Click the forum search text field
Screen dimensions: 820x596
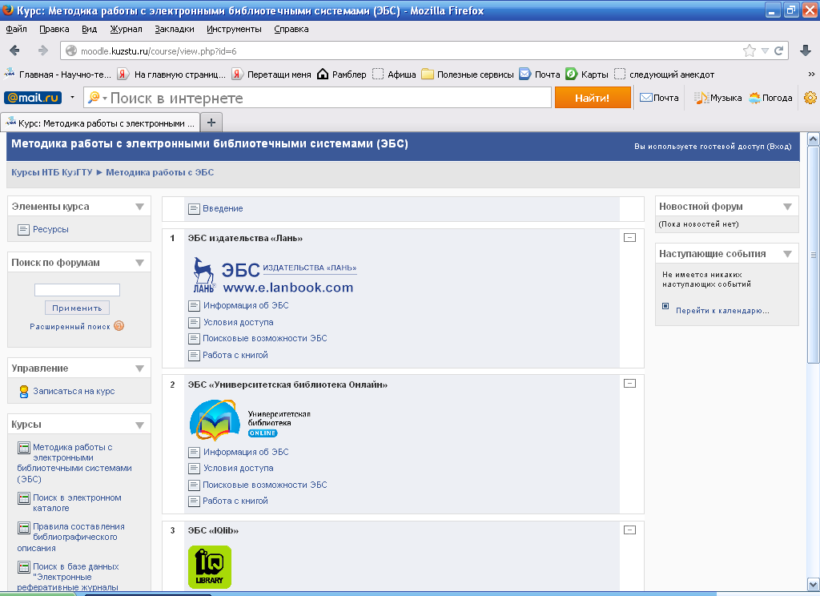point(77,290)
